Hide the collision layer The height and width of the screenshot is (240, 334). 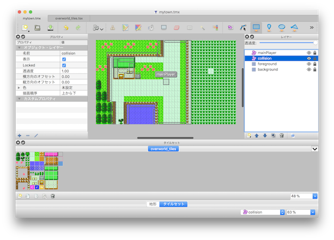[x=309, y=59]
